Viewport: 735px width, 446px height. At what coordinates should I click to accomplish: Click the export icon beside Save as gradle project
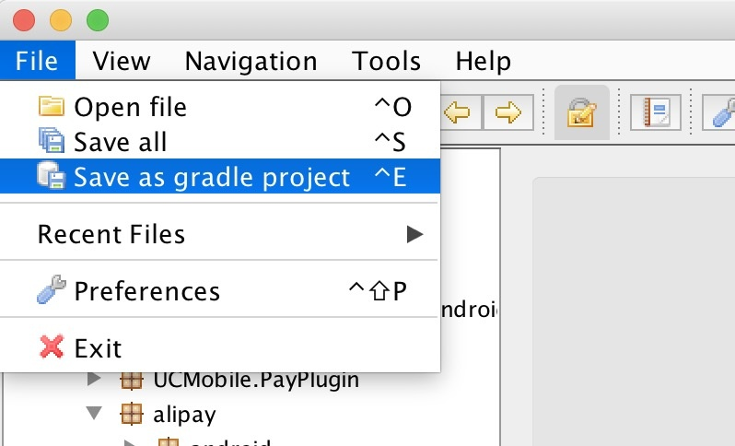51,175
